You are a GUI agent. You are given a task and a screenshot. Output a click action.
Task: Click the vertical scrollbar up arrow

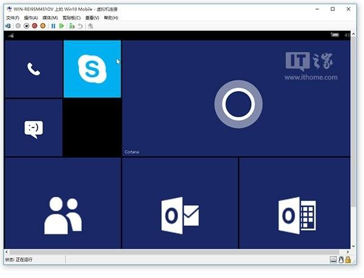354,34
